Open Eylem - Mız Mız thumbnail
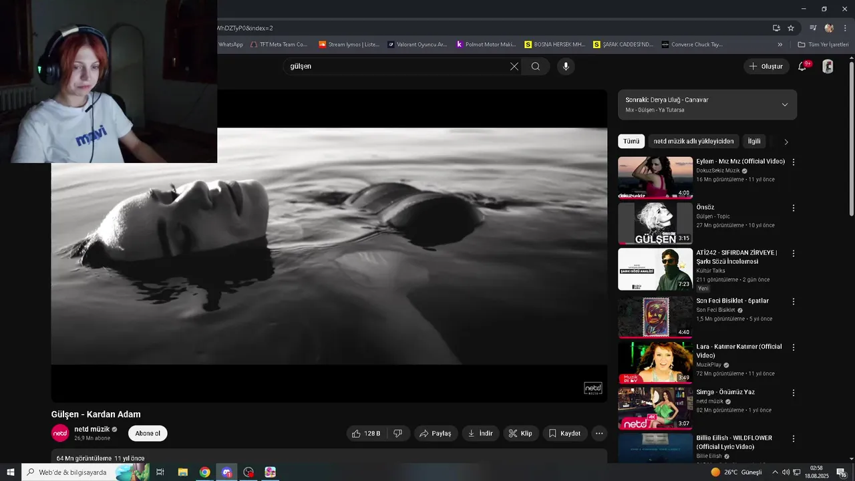This screenshot has height=481, width=855. (x=655, y=178)
